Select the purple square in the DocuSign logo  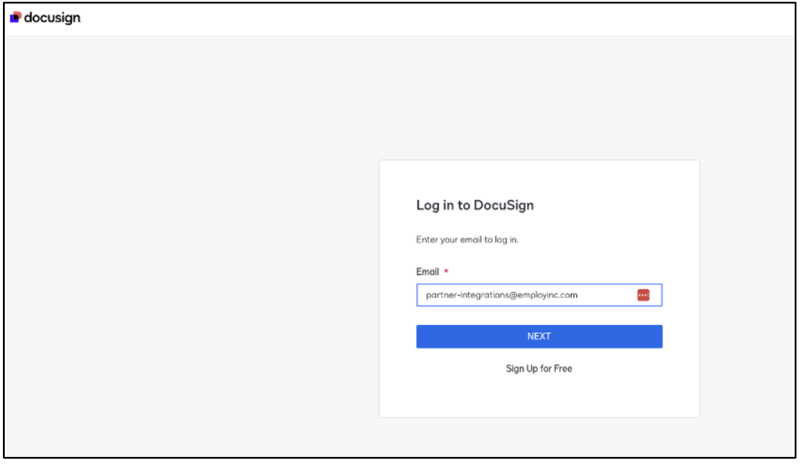14,18
